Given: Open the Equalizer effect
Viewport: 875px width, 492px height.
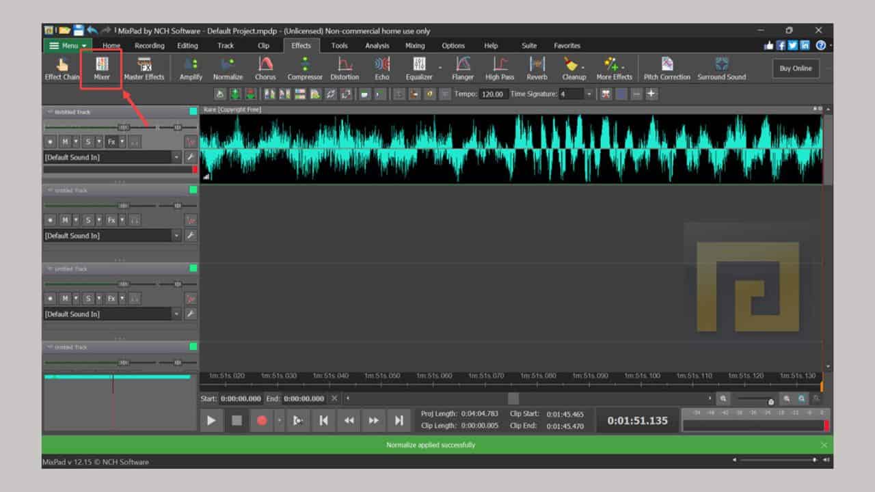Looking at the screenshot, I should pos(419,68).
